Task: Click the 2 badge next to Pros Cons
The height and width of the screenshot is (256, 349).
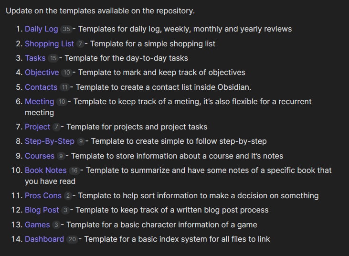Action: 67,196
